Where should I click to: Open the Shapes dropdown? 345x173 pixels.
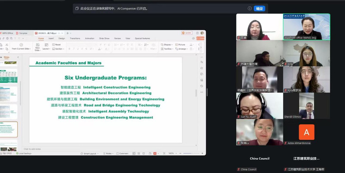coord(167,44)
